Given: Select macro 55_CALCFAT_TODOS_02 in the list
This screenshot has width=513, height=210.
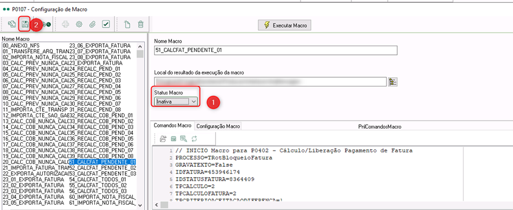Looking at the screenshot, I should click(98, 185).
